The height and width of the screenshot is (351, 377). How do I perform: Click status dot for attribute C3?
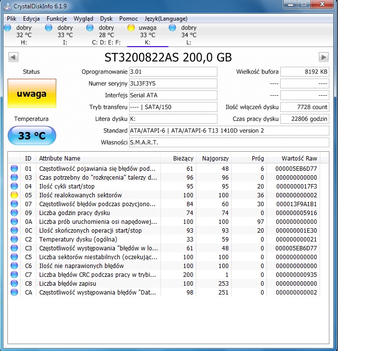tap(14, 248)
